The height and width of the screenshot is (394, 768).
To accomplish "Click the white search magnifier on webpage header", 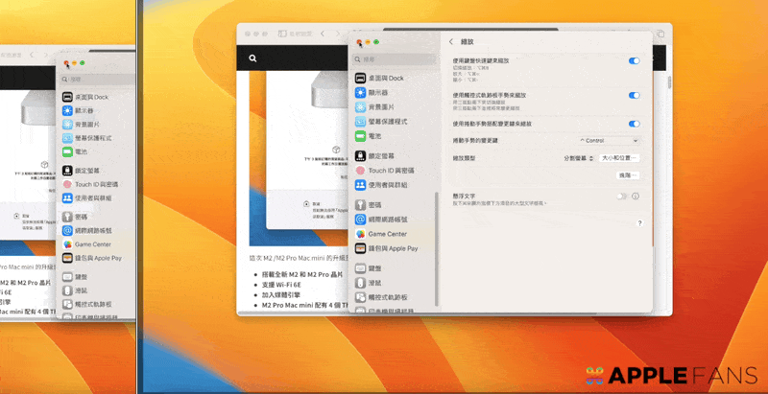I will click(x=252, y=58).
